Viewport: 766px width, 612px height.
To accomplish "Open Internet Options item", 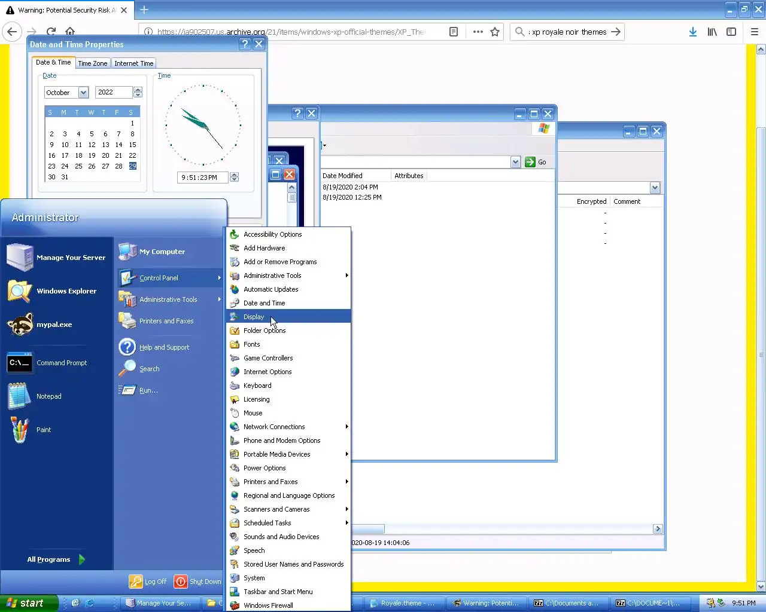I will coord(289,372).
